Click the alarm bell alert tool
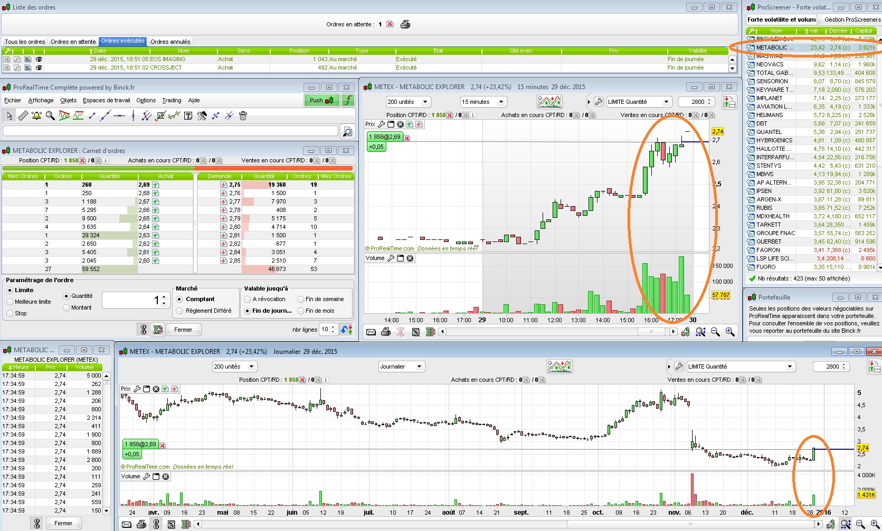The width and height of the screenshot is (882, 531). point(36,115)
